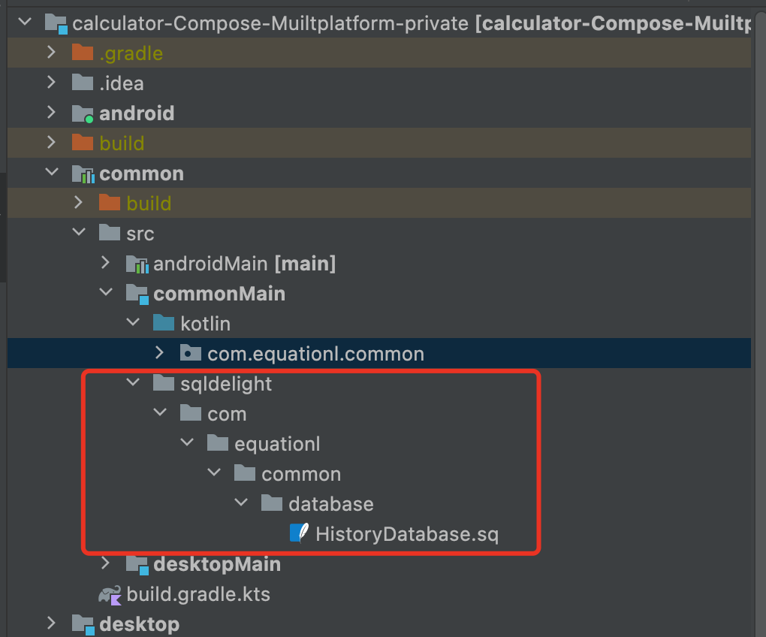The image size is (766, 637).
Task: Select the src folder row
Action: pos(379,233)
